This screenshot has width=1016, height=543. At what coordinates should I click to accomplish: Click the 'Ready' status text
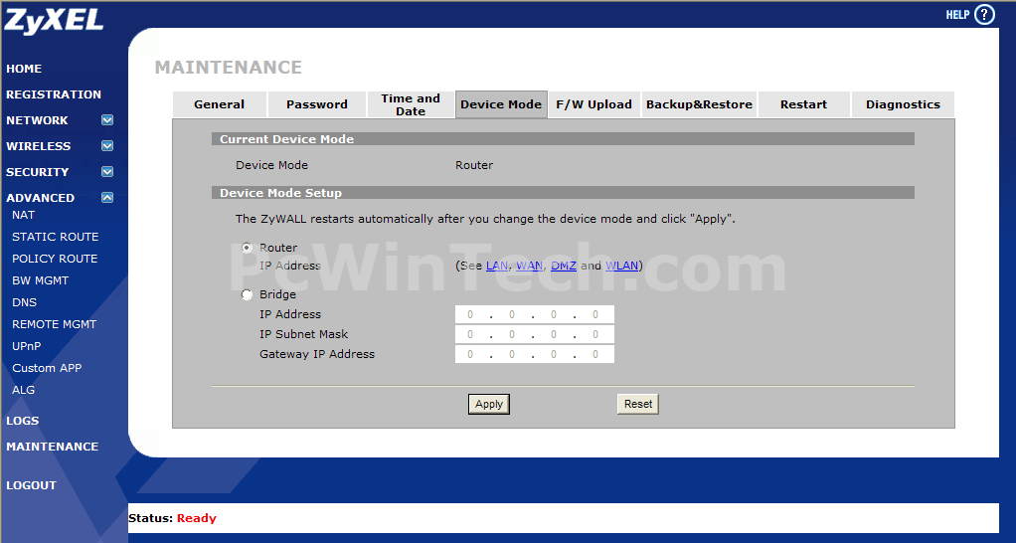coord(196,518)
